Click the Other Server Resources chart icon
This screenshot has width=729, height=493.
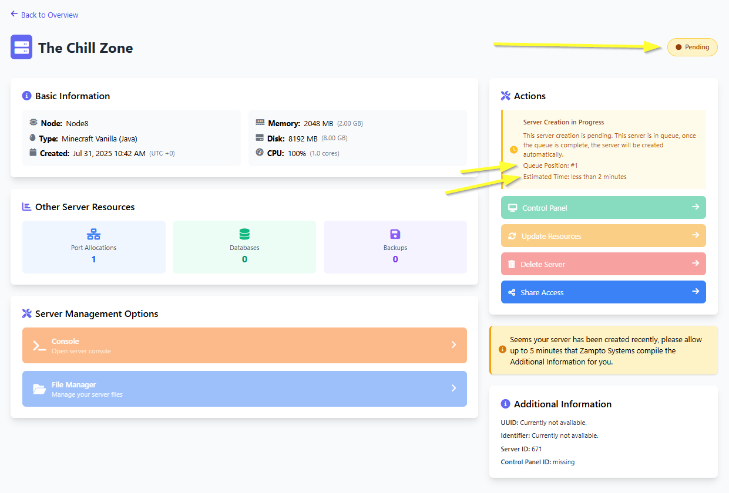tap(27, 207)
